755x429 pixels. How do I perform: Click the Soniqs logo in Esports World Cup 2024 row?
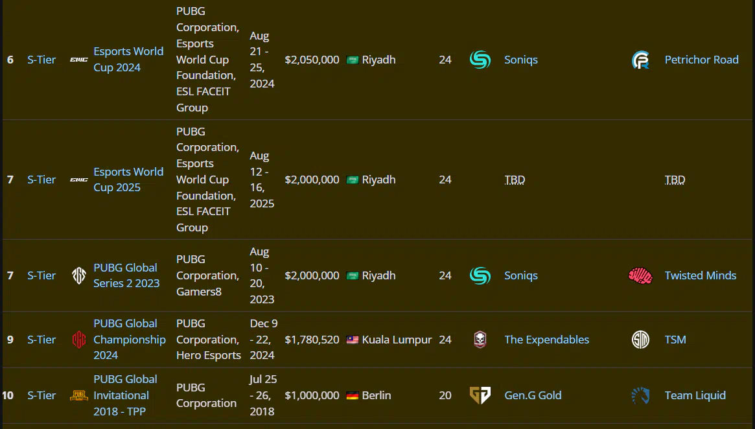click(480, 60)
